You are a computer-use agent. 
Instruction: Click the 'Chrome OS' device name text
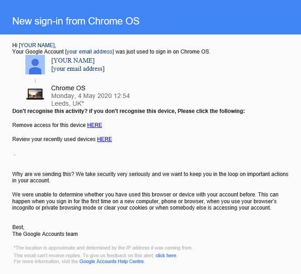click(68, 88)
